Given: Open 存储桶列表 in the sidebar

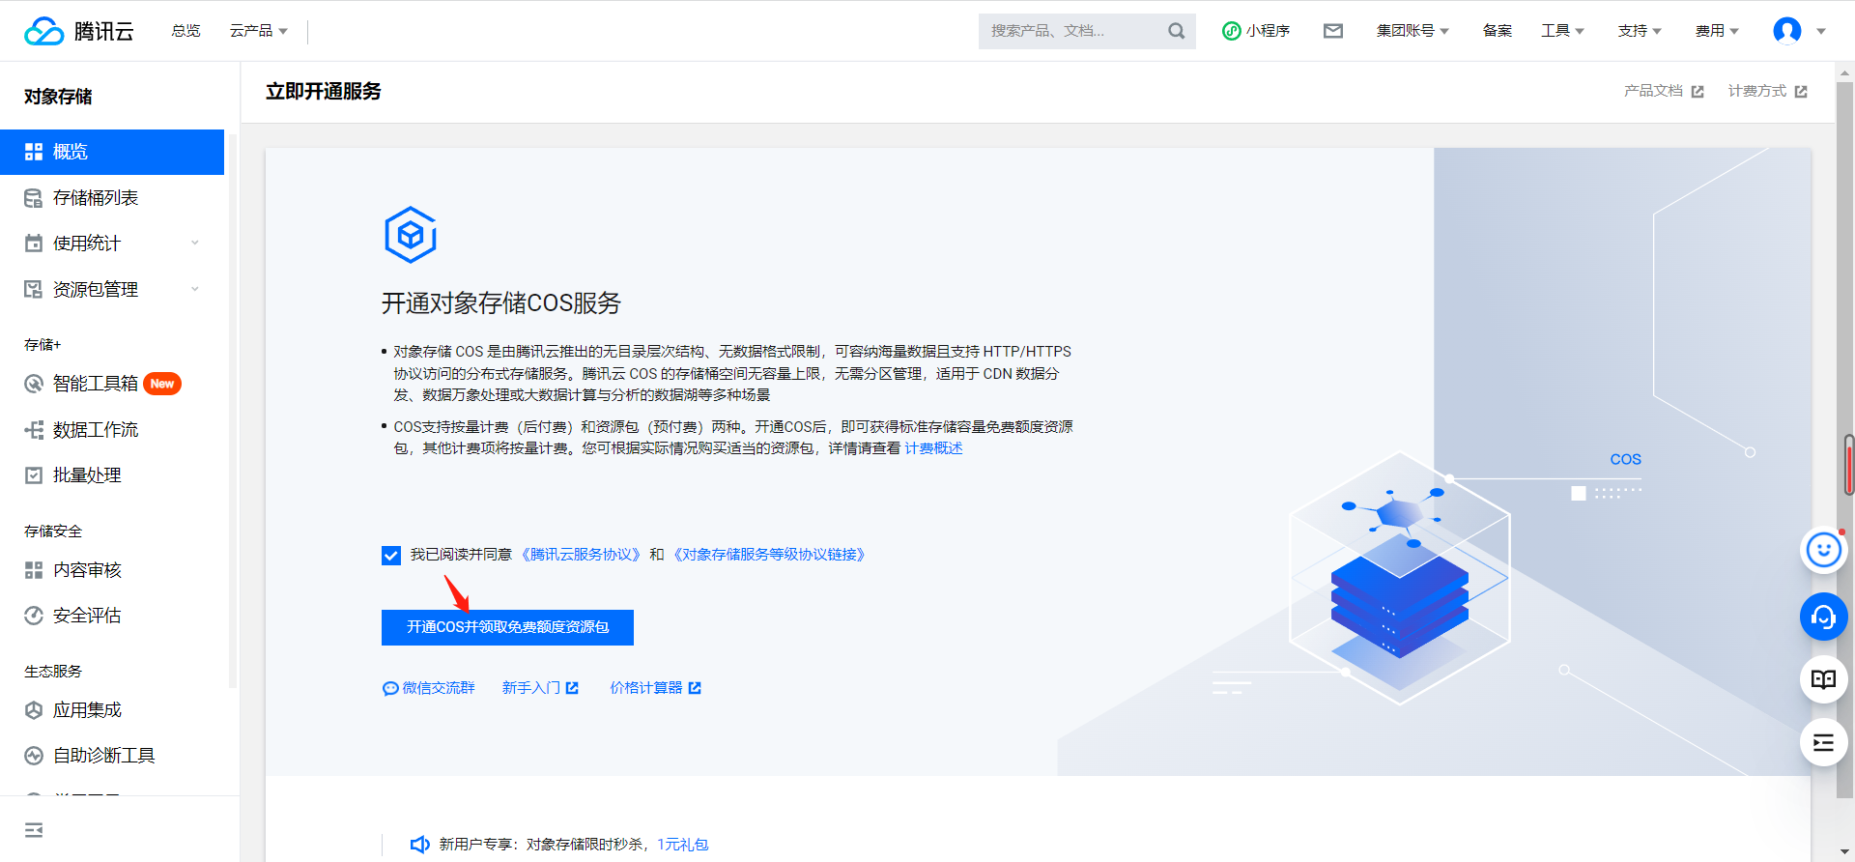Looking at the screenshot, I should pos(112,198).
